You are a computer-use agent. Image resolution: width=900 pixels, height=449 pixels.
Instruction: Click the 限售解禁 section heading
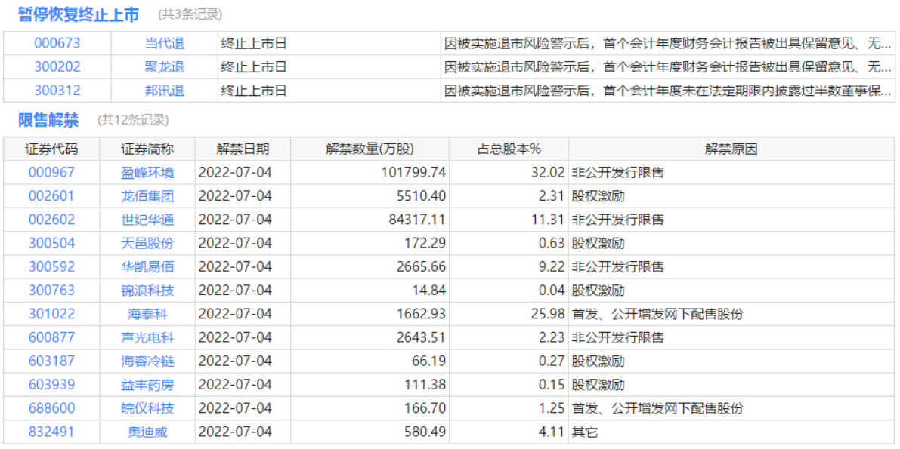point(48,120)
